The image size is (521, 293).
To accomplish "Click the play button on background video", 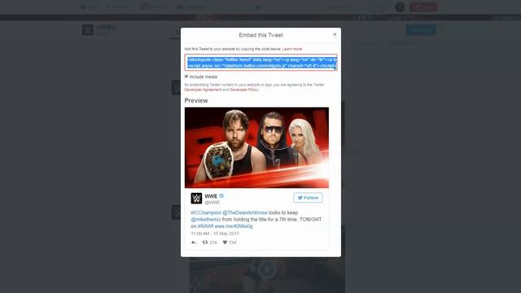I will [x=267, y=269].
